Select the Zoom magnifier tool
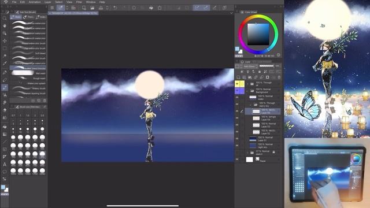The image size is (370, 208). 5,18
